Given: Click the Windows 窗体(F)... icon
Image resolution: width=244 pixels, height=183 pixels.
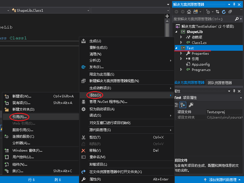Looking at the screenshot, I should [7, 151].
